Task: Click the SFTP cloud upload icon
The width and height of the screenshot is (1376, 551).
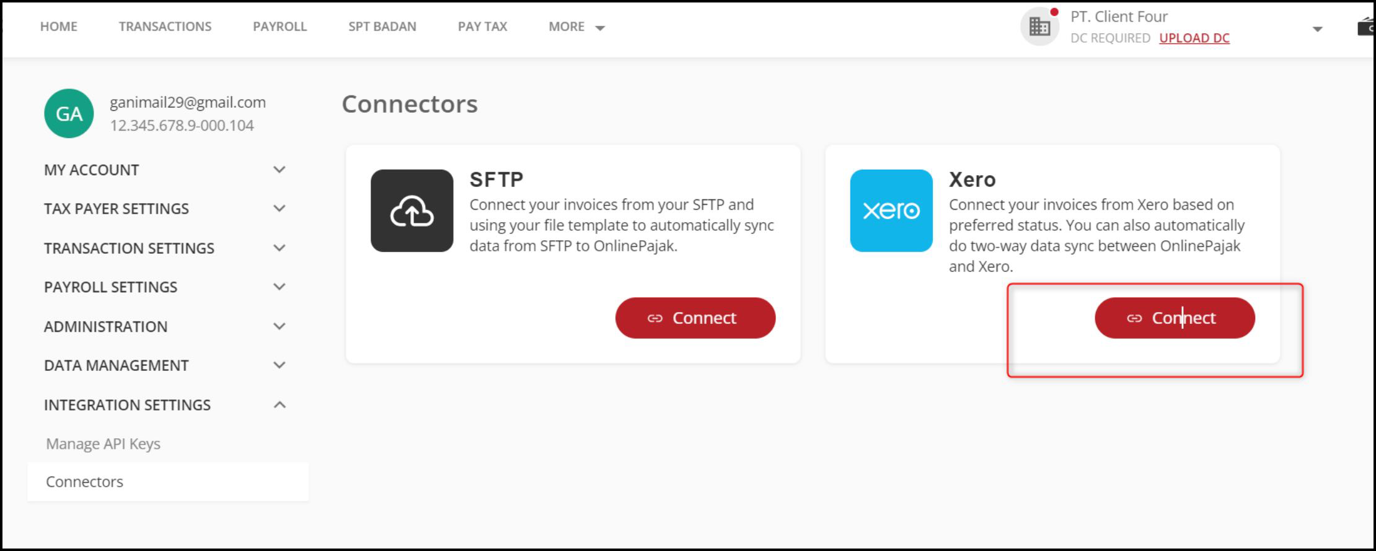Action: [x=412, y=211]
